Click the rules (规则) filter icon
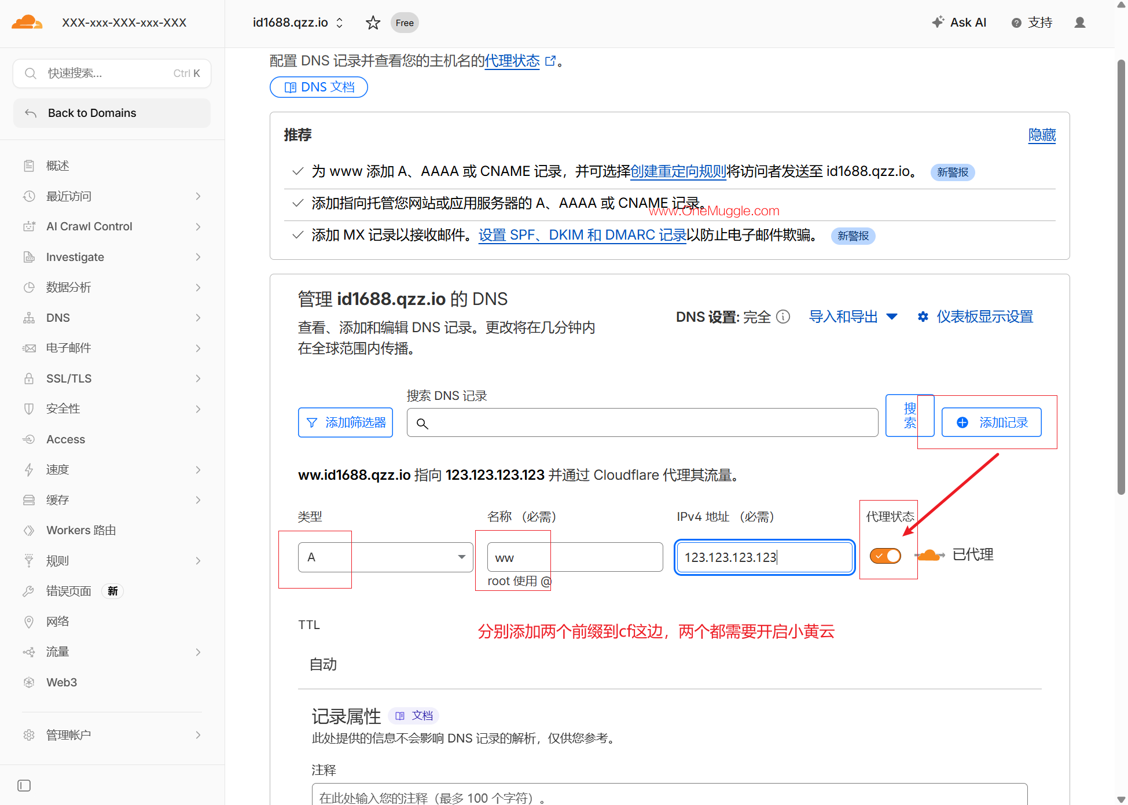 [29, 561]
